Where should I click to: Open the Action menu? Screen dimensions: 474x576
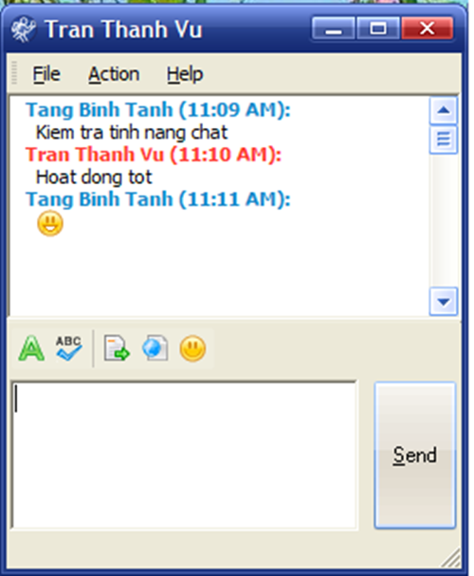coord(114,74)
